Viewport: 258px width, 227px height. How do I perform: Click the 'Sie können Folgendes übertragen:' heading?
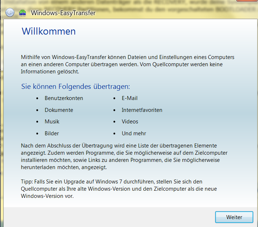click(x=76, y=86)
